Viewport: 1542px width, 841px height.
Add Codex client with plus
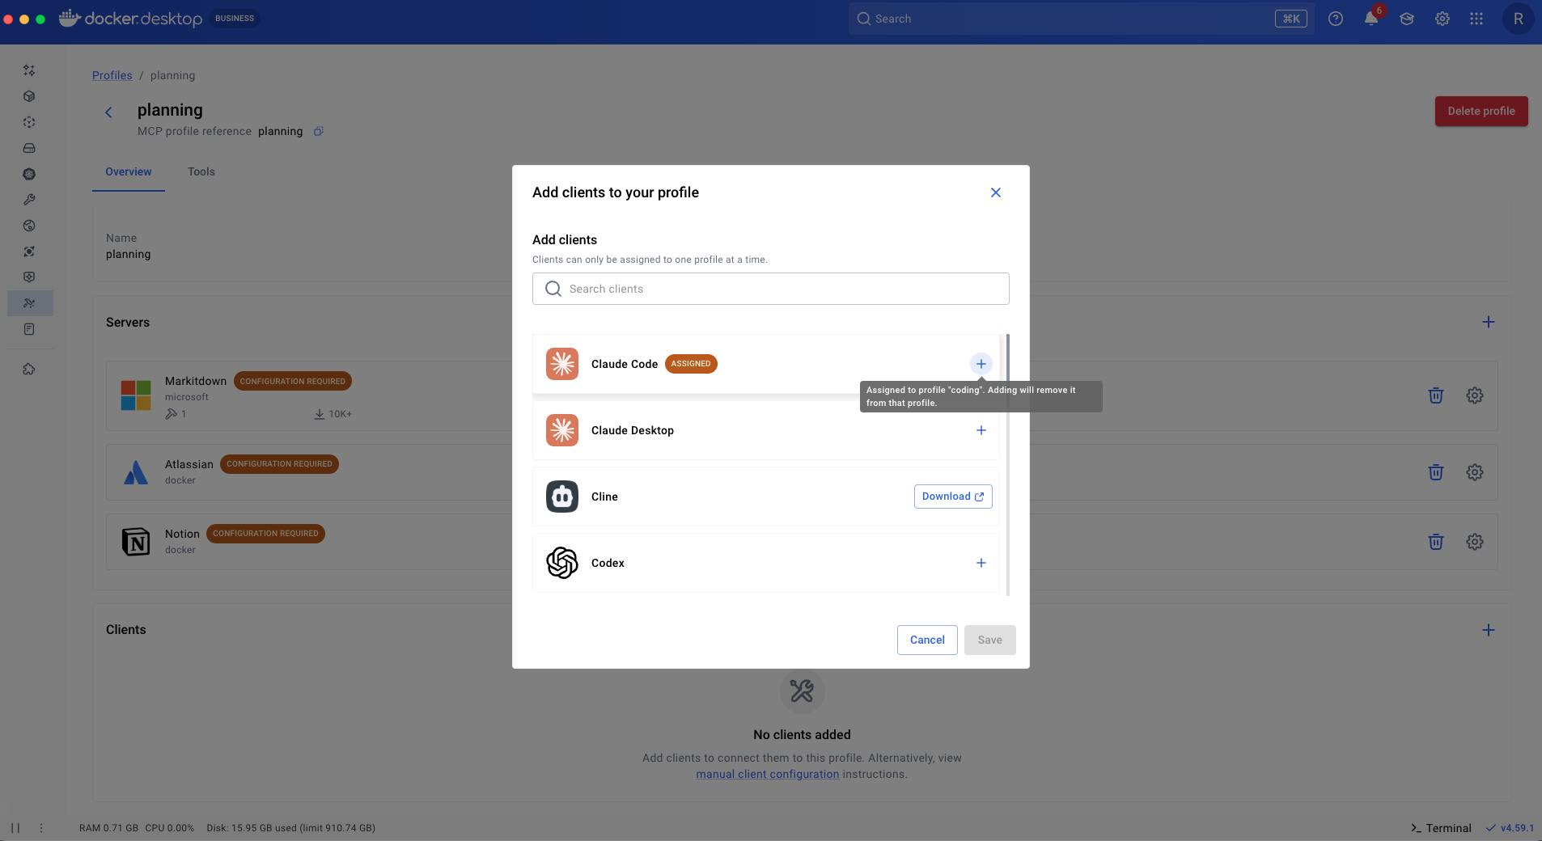point(981,563)
